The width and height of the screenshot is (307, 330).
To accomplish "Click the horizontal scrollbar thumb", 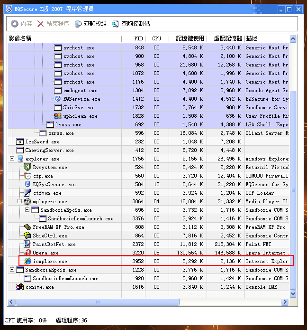I will pos(98,302).
